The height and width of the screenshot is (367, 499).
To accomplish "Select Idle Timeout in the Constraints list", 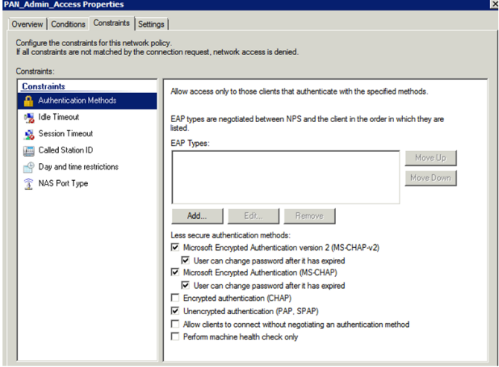I will [59, 117].
